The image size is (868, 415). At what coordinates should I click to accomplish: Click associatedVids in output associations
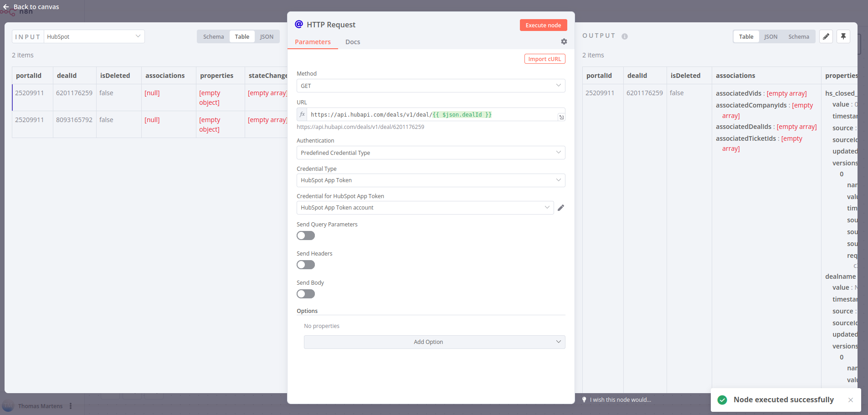point(739,93)
